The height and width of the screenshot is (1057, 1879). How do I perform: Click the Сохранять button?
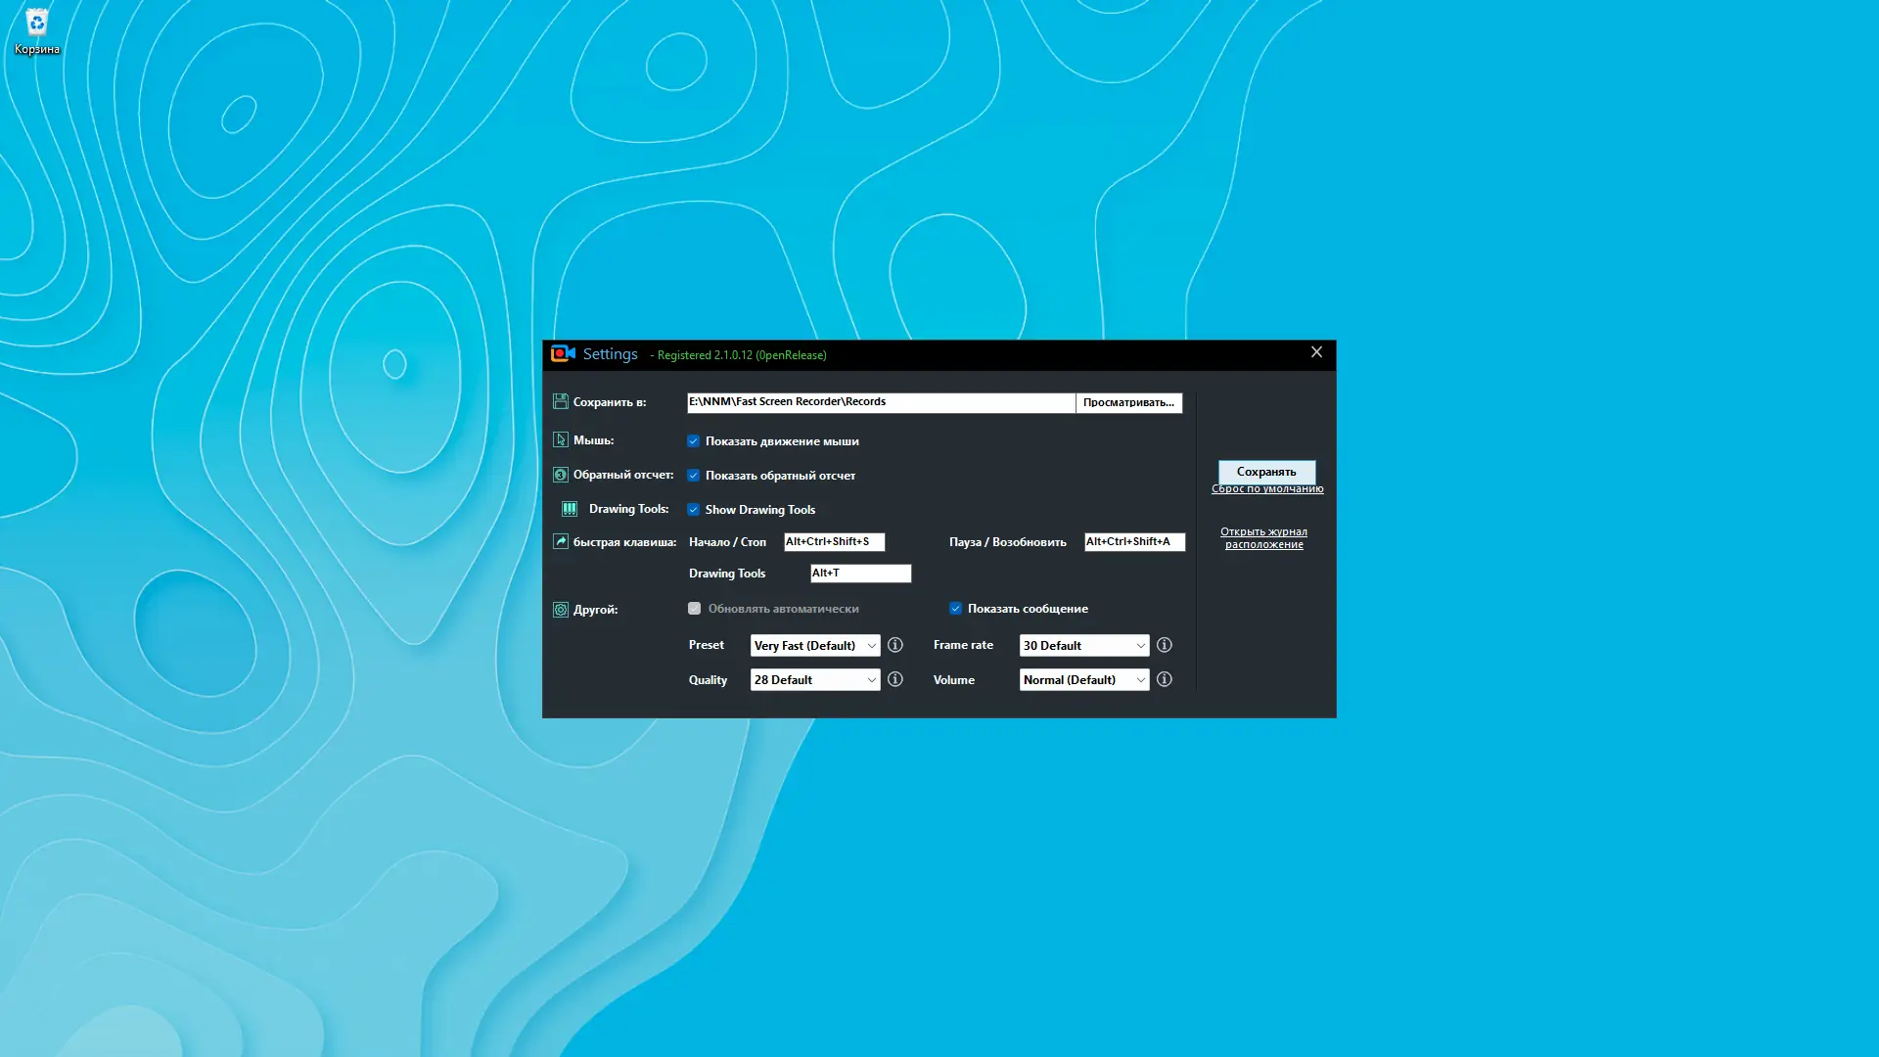coord(1266,472)
